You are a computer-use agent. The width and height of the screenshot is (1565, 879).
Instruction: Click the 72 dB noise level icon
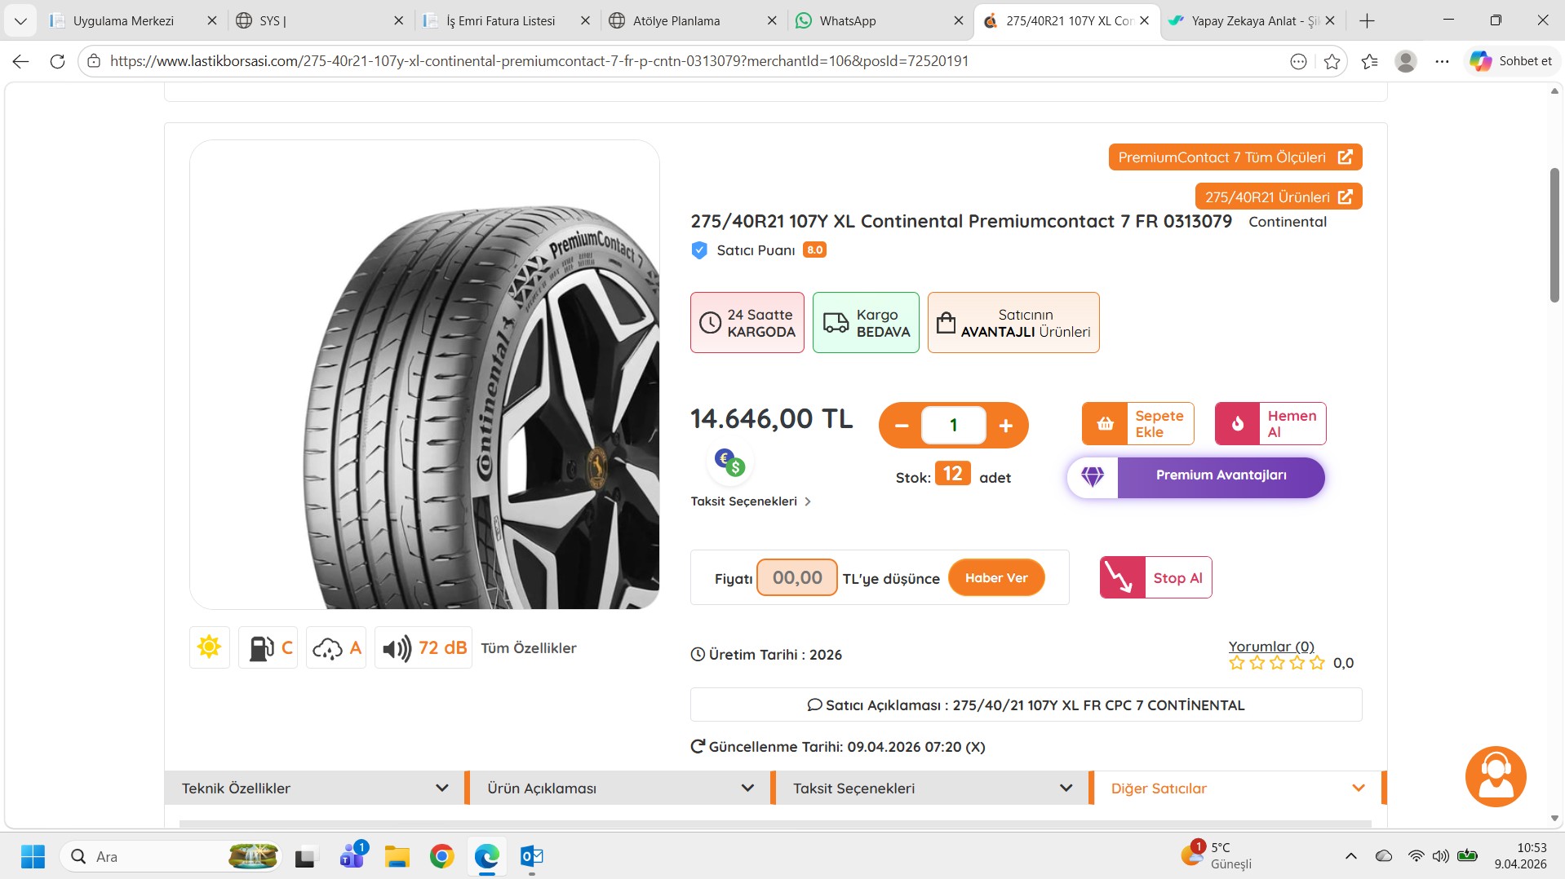click(423, 648)
